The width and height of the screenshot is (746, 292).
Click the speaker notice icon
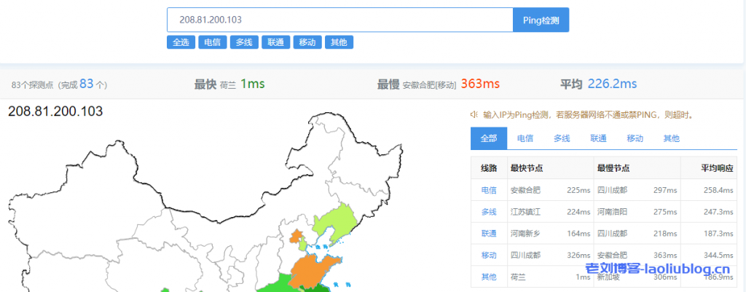(474, 114)
